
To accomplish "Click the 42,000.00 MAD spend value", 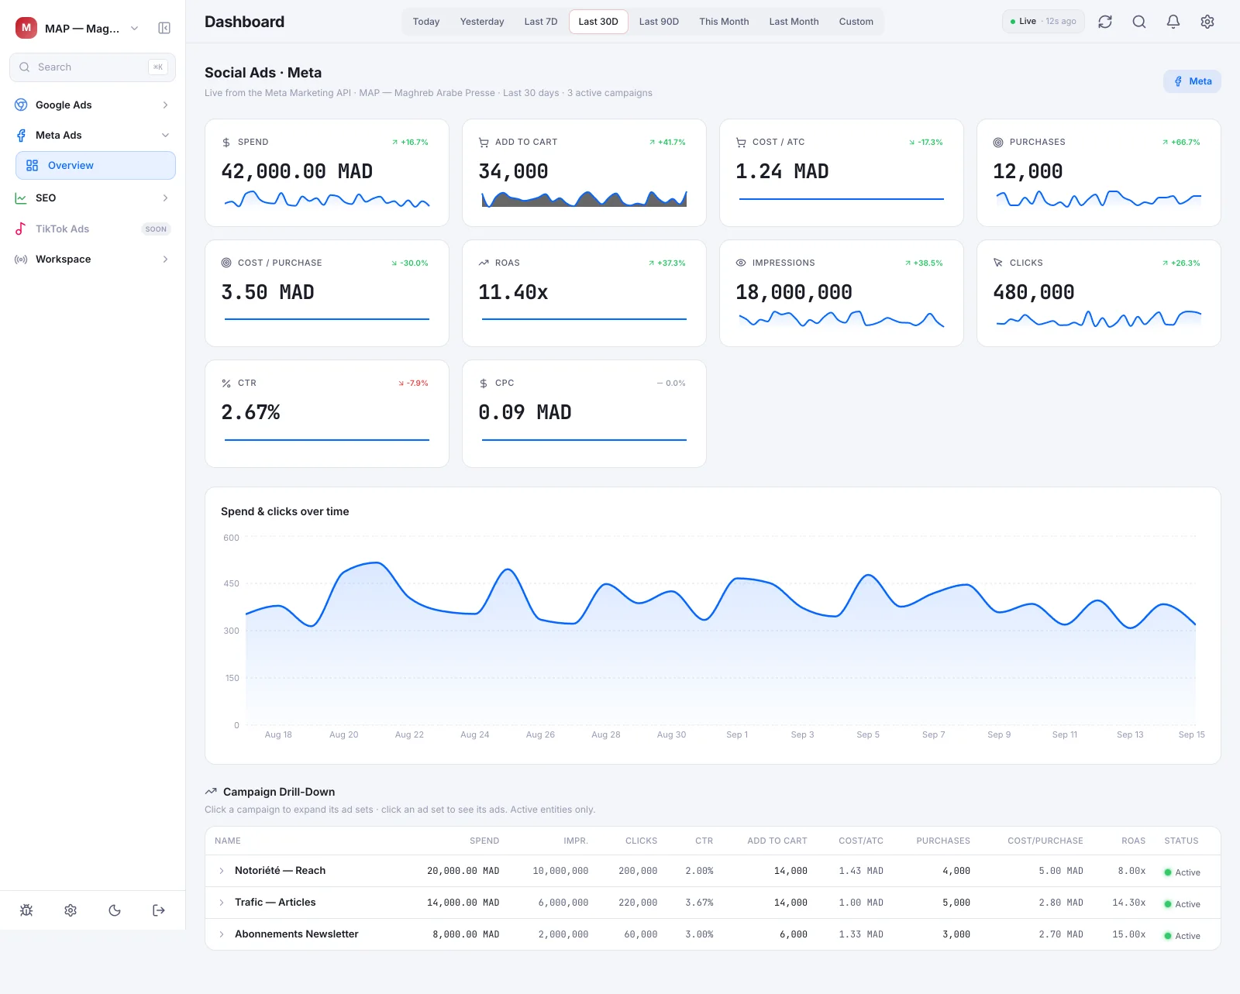I will (x=297, y=171).
